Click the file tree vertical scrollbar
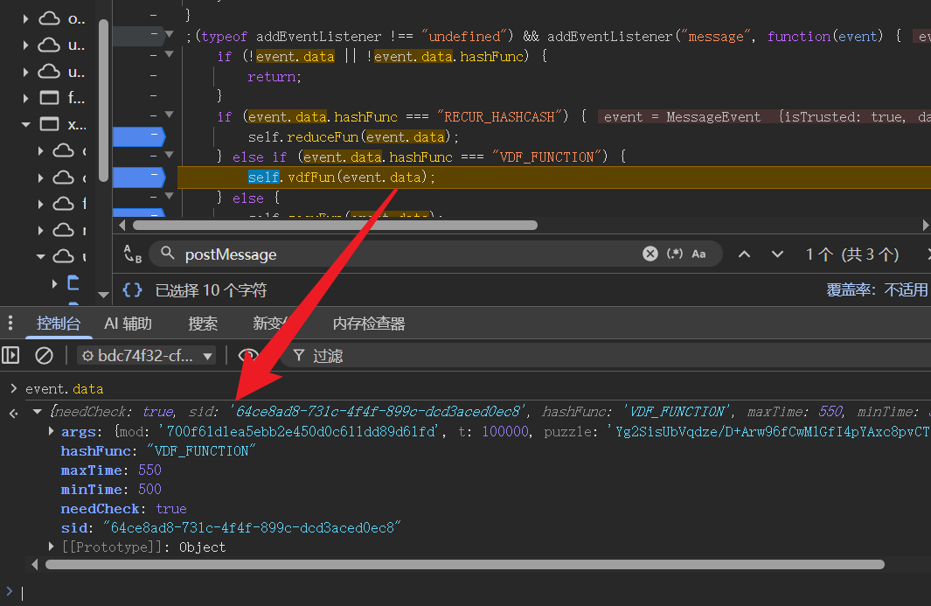The height and width of the screenshot is (606, 931). [x=103, y=100]
